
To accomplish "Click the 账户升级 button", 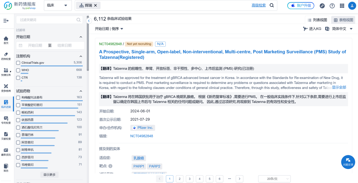I will pyautogui.click(x=301, y=6).
